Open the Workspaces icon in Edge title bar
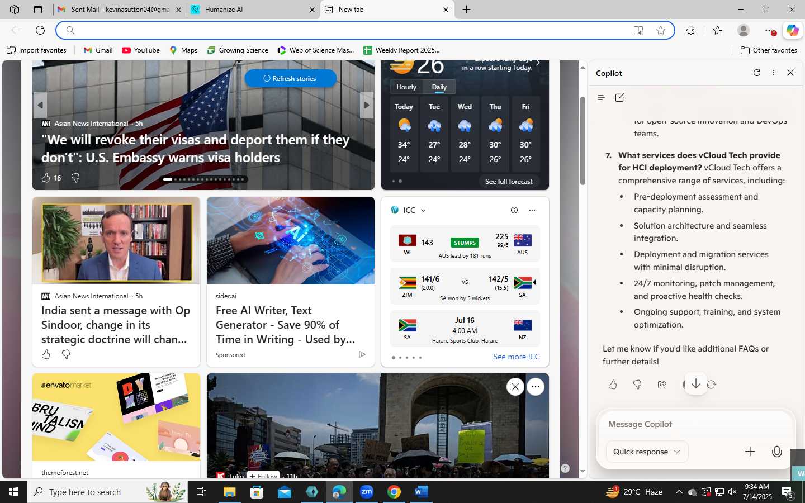 pos(15,10)
